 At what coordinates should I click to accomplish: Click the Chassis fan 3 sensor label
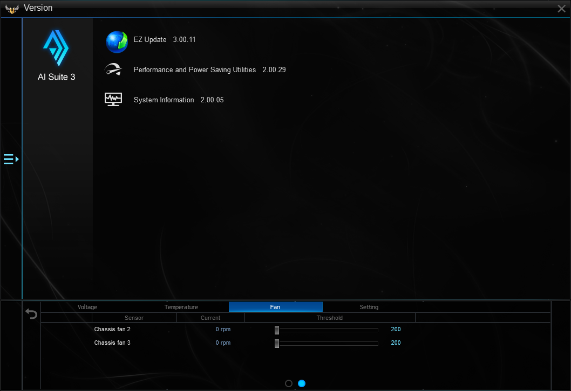pos(112,343)
